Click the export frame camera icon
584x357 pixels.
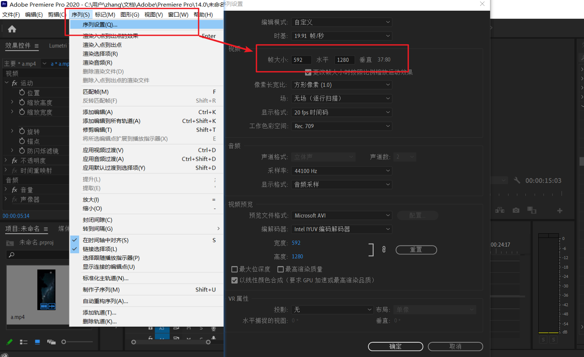click(x=516, y=210)
